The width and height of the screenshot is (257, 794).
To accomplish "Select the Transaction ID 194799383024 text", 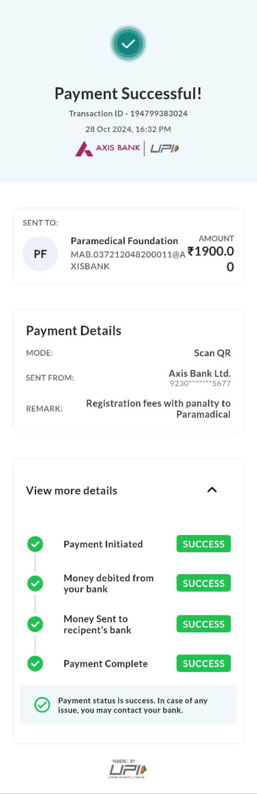I will click(x=128, y=114).
